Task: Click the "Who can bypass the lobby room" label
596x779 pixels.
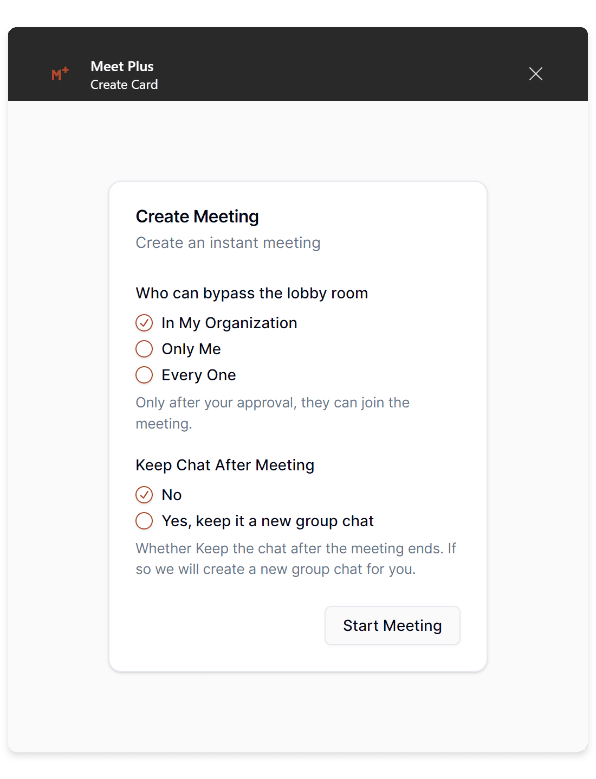Action: (252, 293)
